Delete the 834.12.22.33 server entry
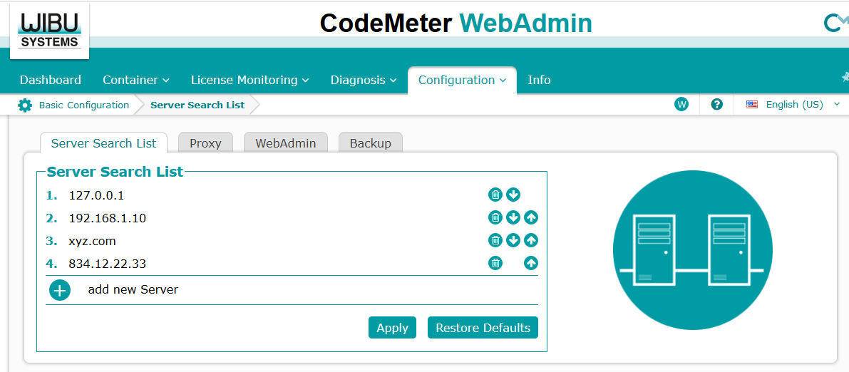849x372 pixels. click(x=495, y=263)
